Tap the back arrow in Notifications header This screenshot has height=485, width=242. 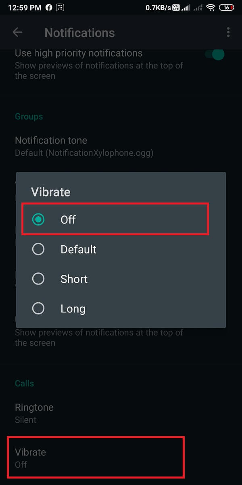point(17,32)
